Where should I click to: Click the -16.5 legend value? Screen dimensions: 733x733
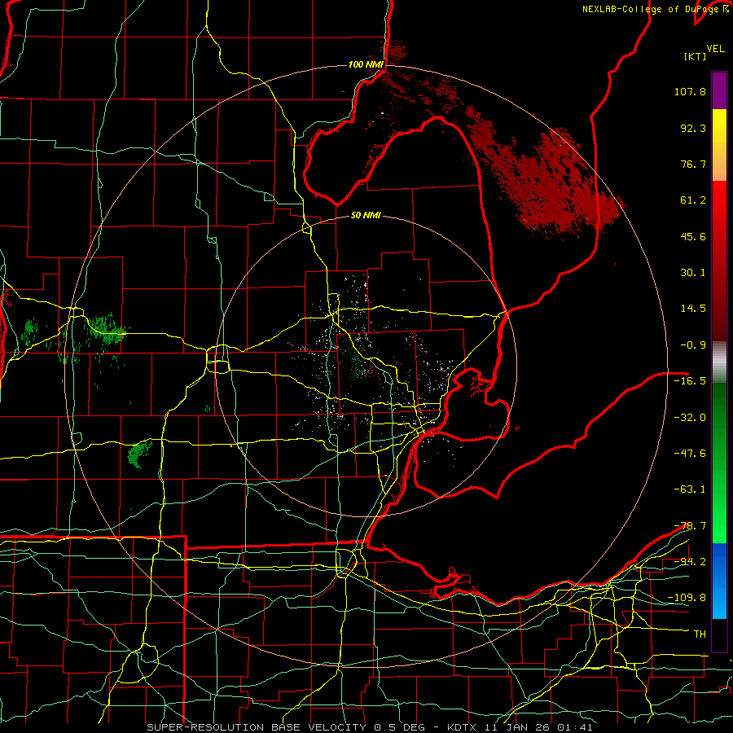690,381
